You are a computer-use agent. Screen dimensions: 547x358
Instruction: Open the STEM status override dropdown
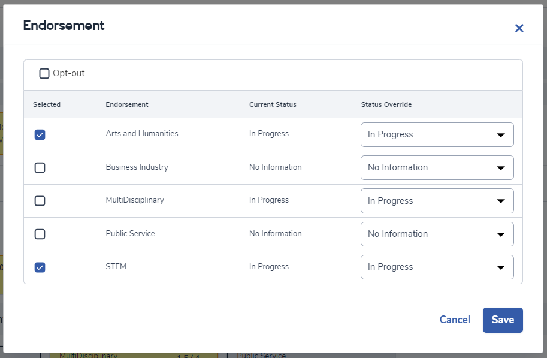[x=437, y=267]
